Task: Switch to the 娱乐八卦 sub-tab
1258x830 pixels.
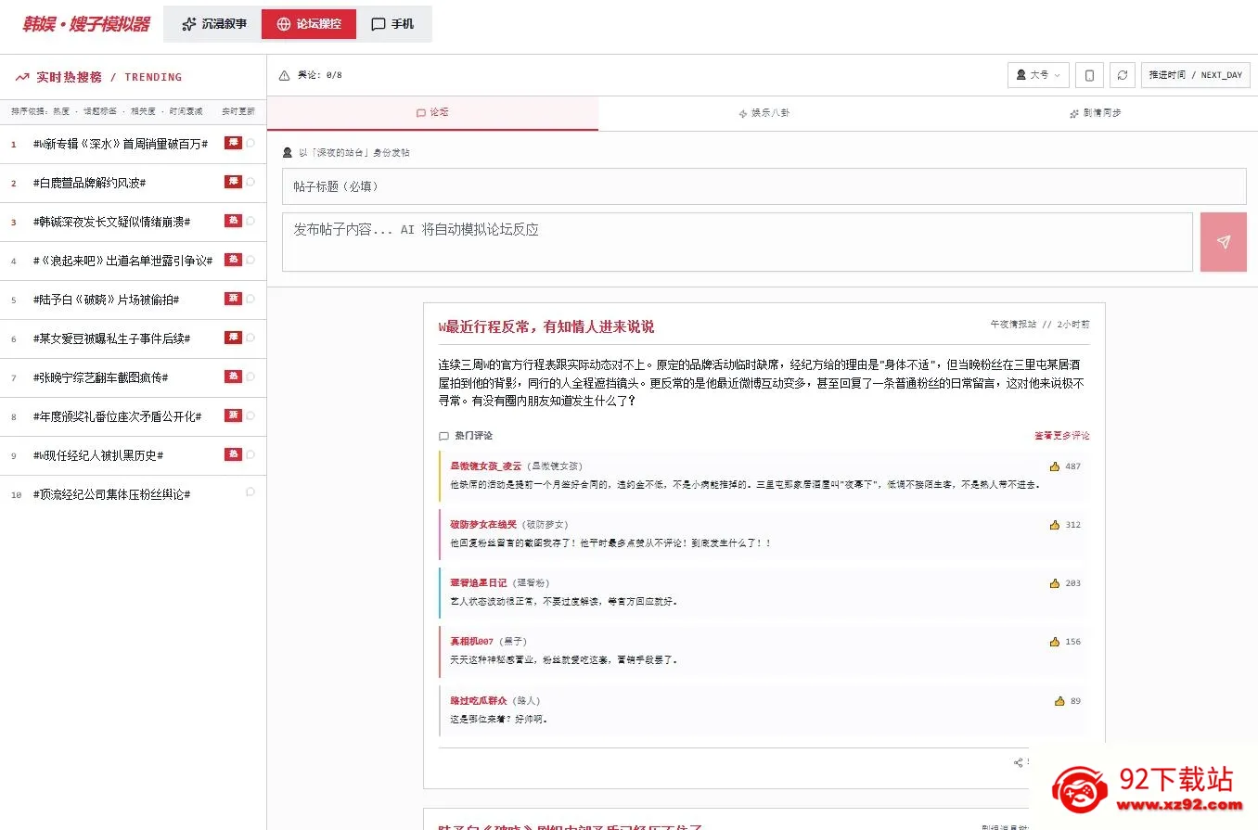Action: (x=764, y=113)
